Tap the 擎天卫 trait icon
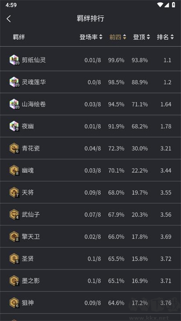Image resolution: width=181 pixels, height=321 pixels. tap(14, 236)
